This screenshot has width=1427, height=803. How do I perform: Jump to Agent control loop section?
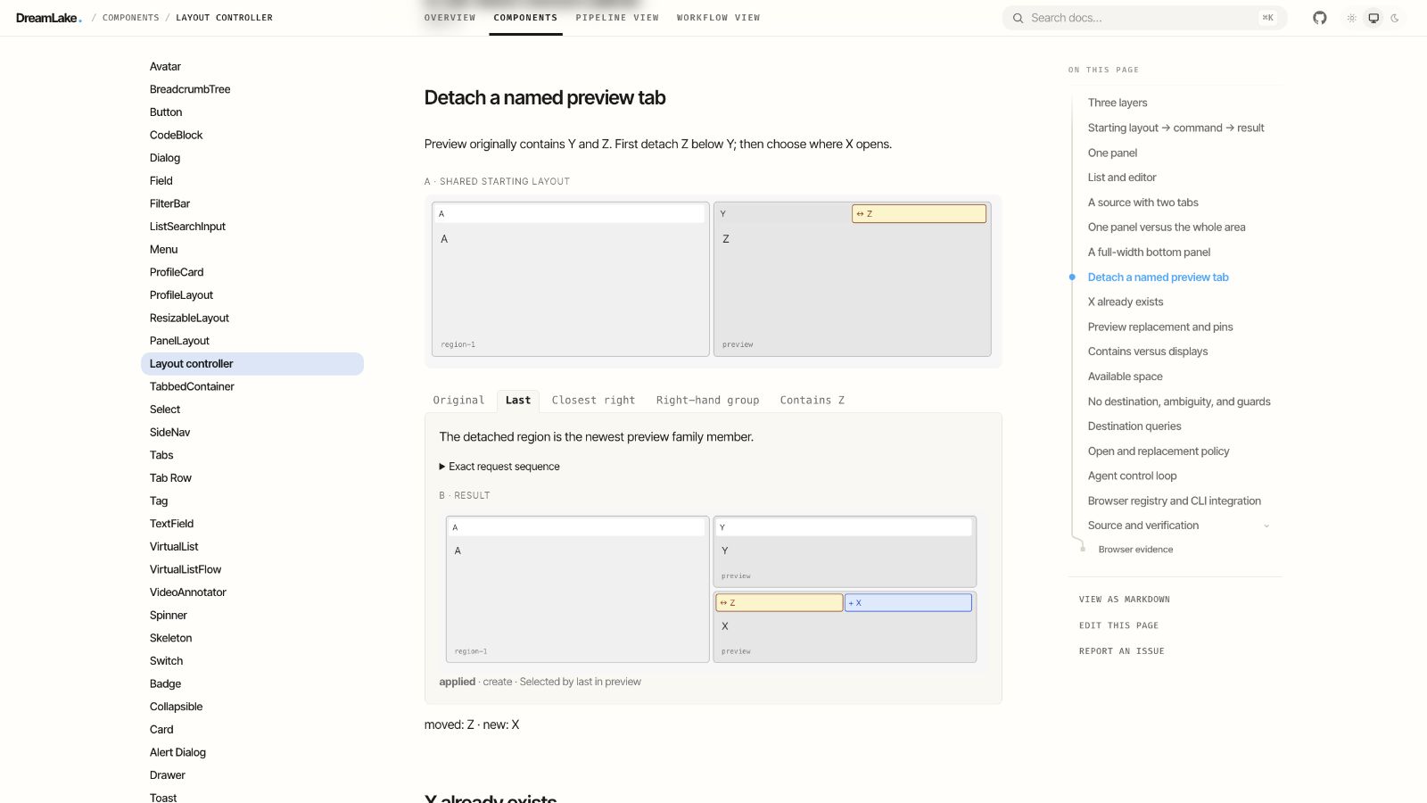[1132, 476]
